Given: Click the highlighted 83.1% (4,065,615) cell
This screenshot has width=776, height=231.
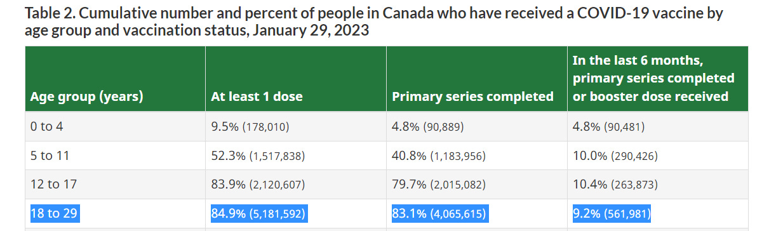Looking at the screenshot, I should 439,213.
